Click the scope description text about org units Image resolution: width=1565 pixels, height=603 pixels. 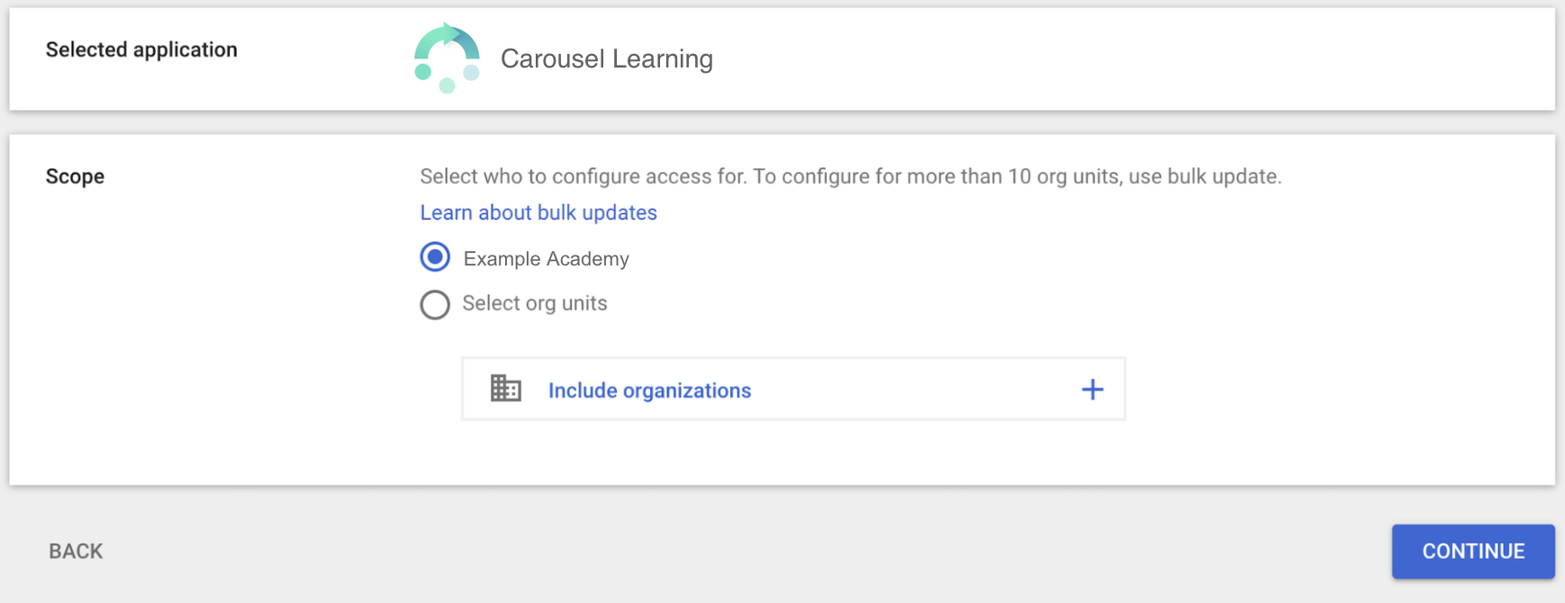tap(850, 176)
